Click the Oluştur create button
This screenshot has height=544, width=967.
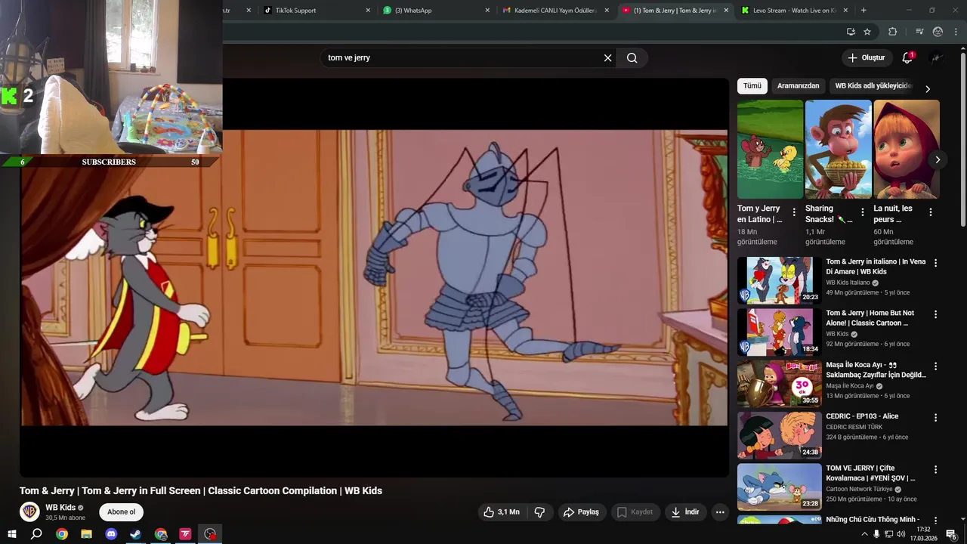coord(866,58)
